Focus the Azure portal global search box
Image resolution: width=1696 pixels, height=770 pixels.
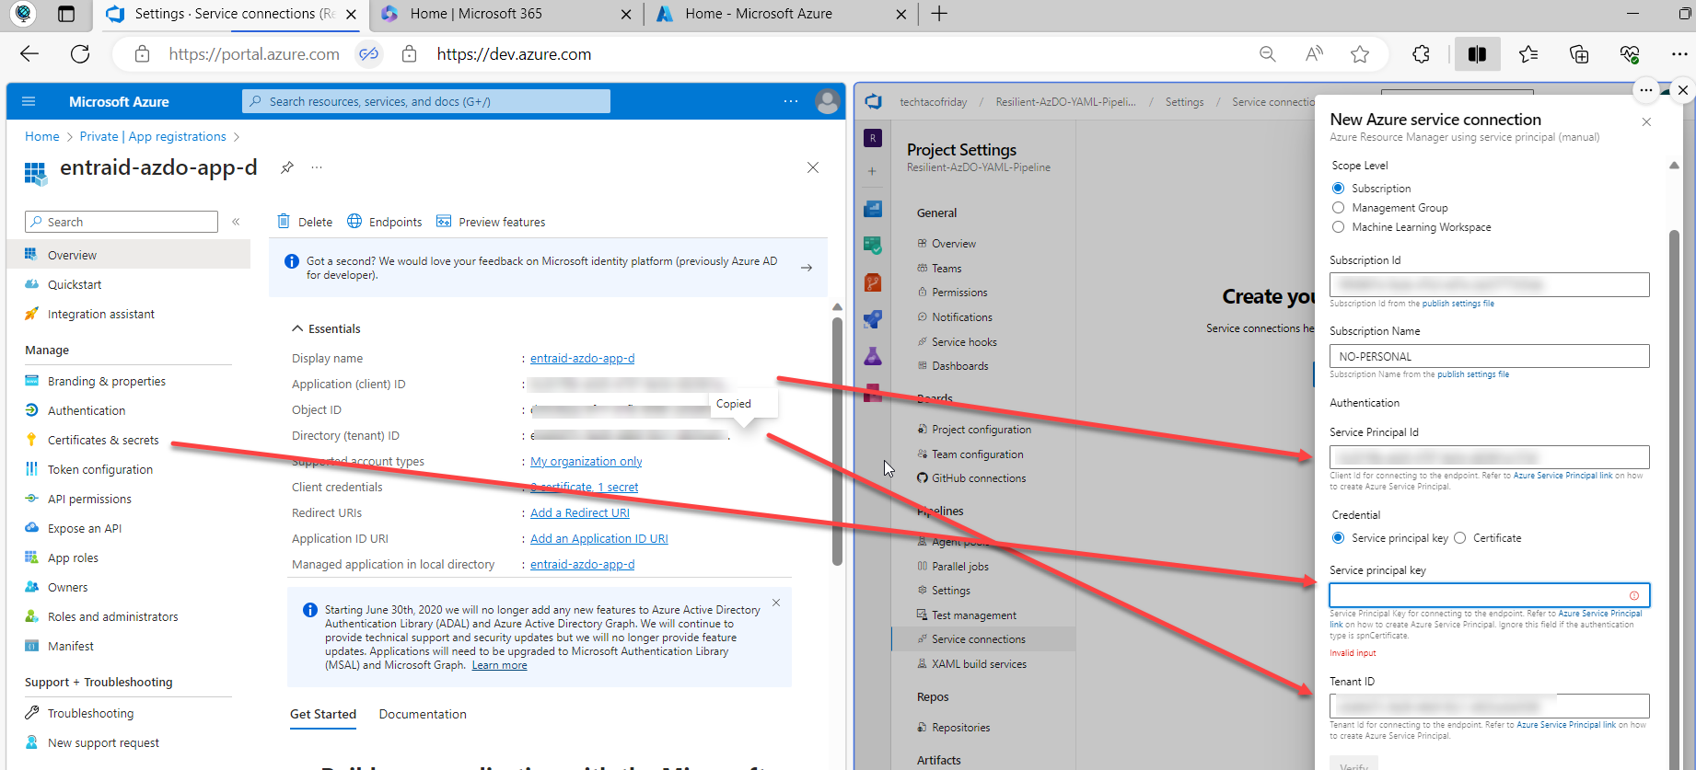point(426,101)
